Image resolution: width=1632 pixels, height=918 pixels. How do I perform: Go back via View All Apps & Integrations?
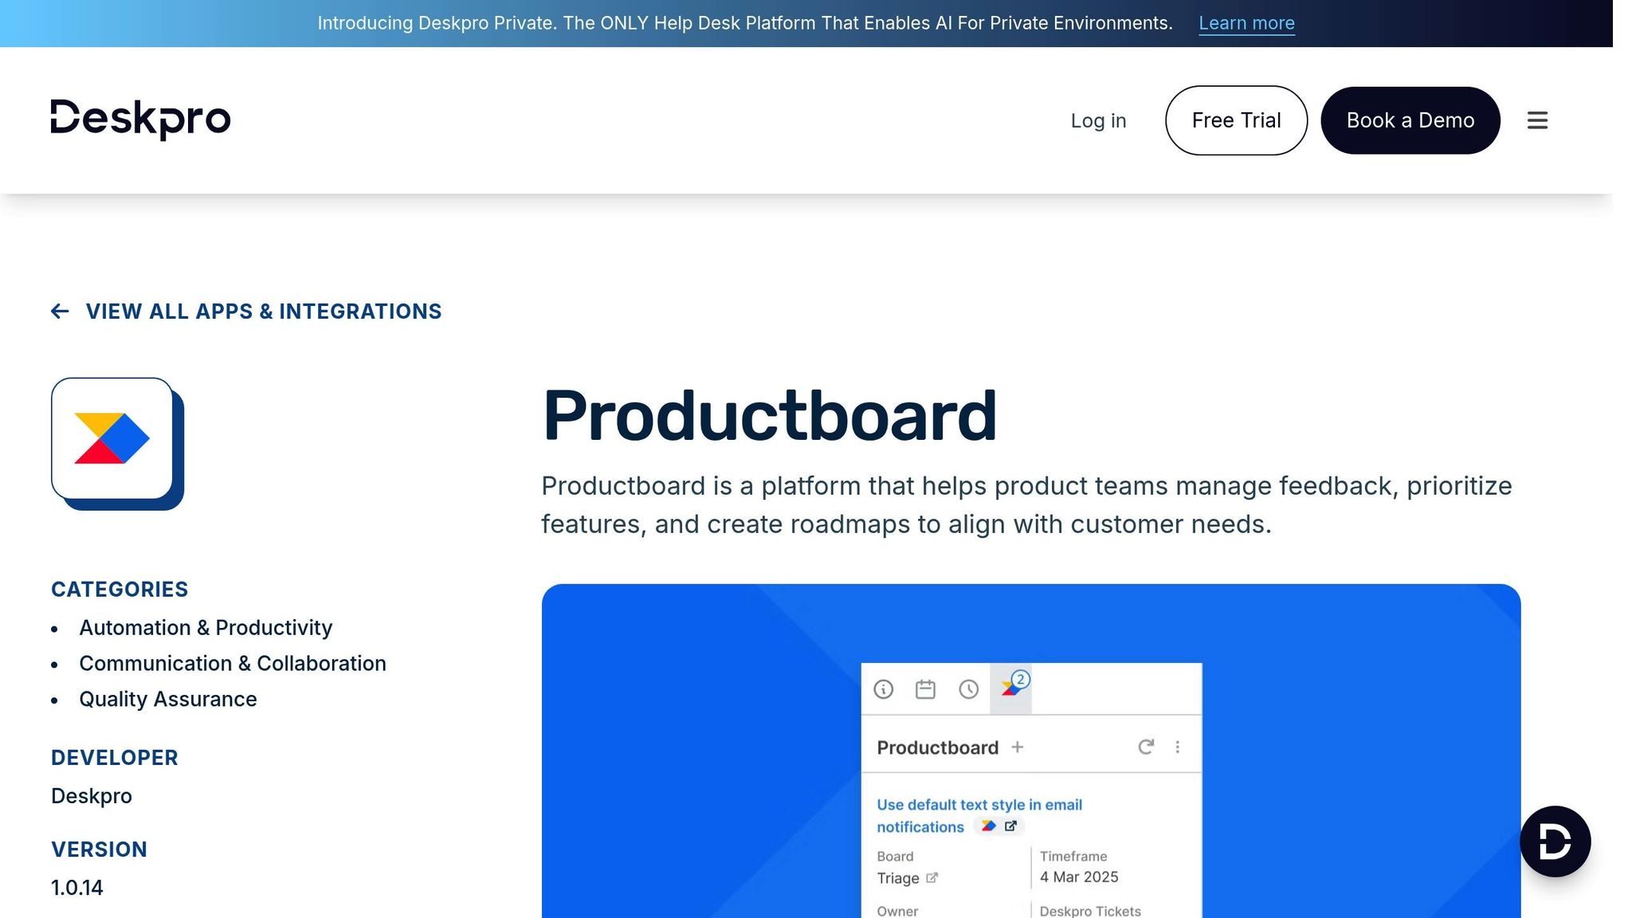click(264, 311)
